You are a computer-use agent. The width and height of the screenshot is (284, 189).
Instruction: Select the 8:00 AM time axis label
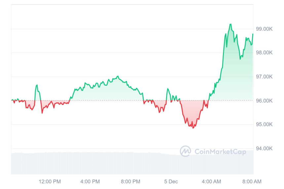252,181
